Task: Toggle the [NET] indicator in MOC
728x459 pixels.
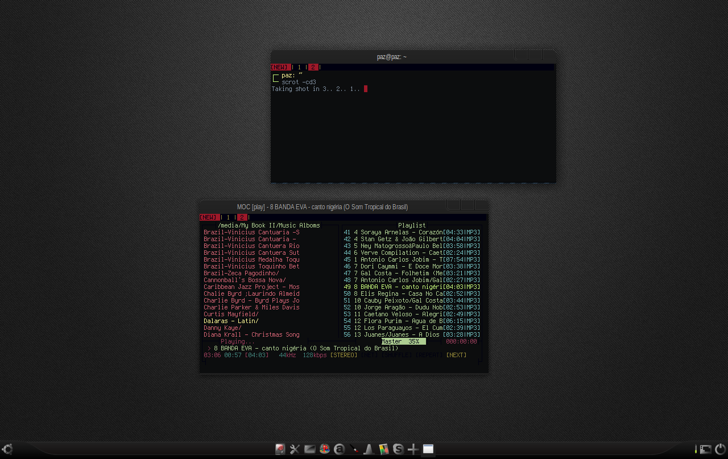Action: point(370,355)
